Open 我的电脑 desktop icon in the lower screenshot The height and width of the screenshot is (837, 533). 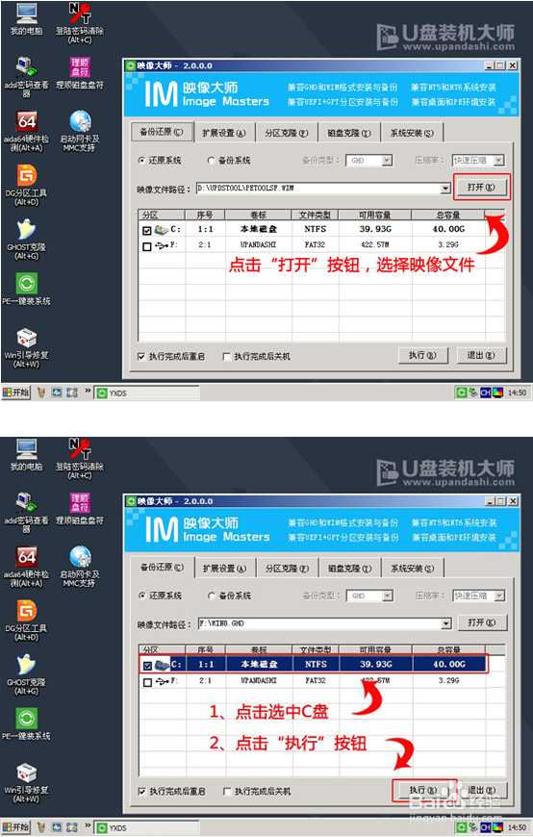click(x=27, y=455)
